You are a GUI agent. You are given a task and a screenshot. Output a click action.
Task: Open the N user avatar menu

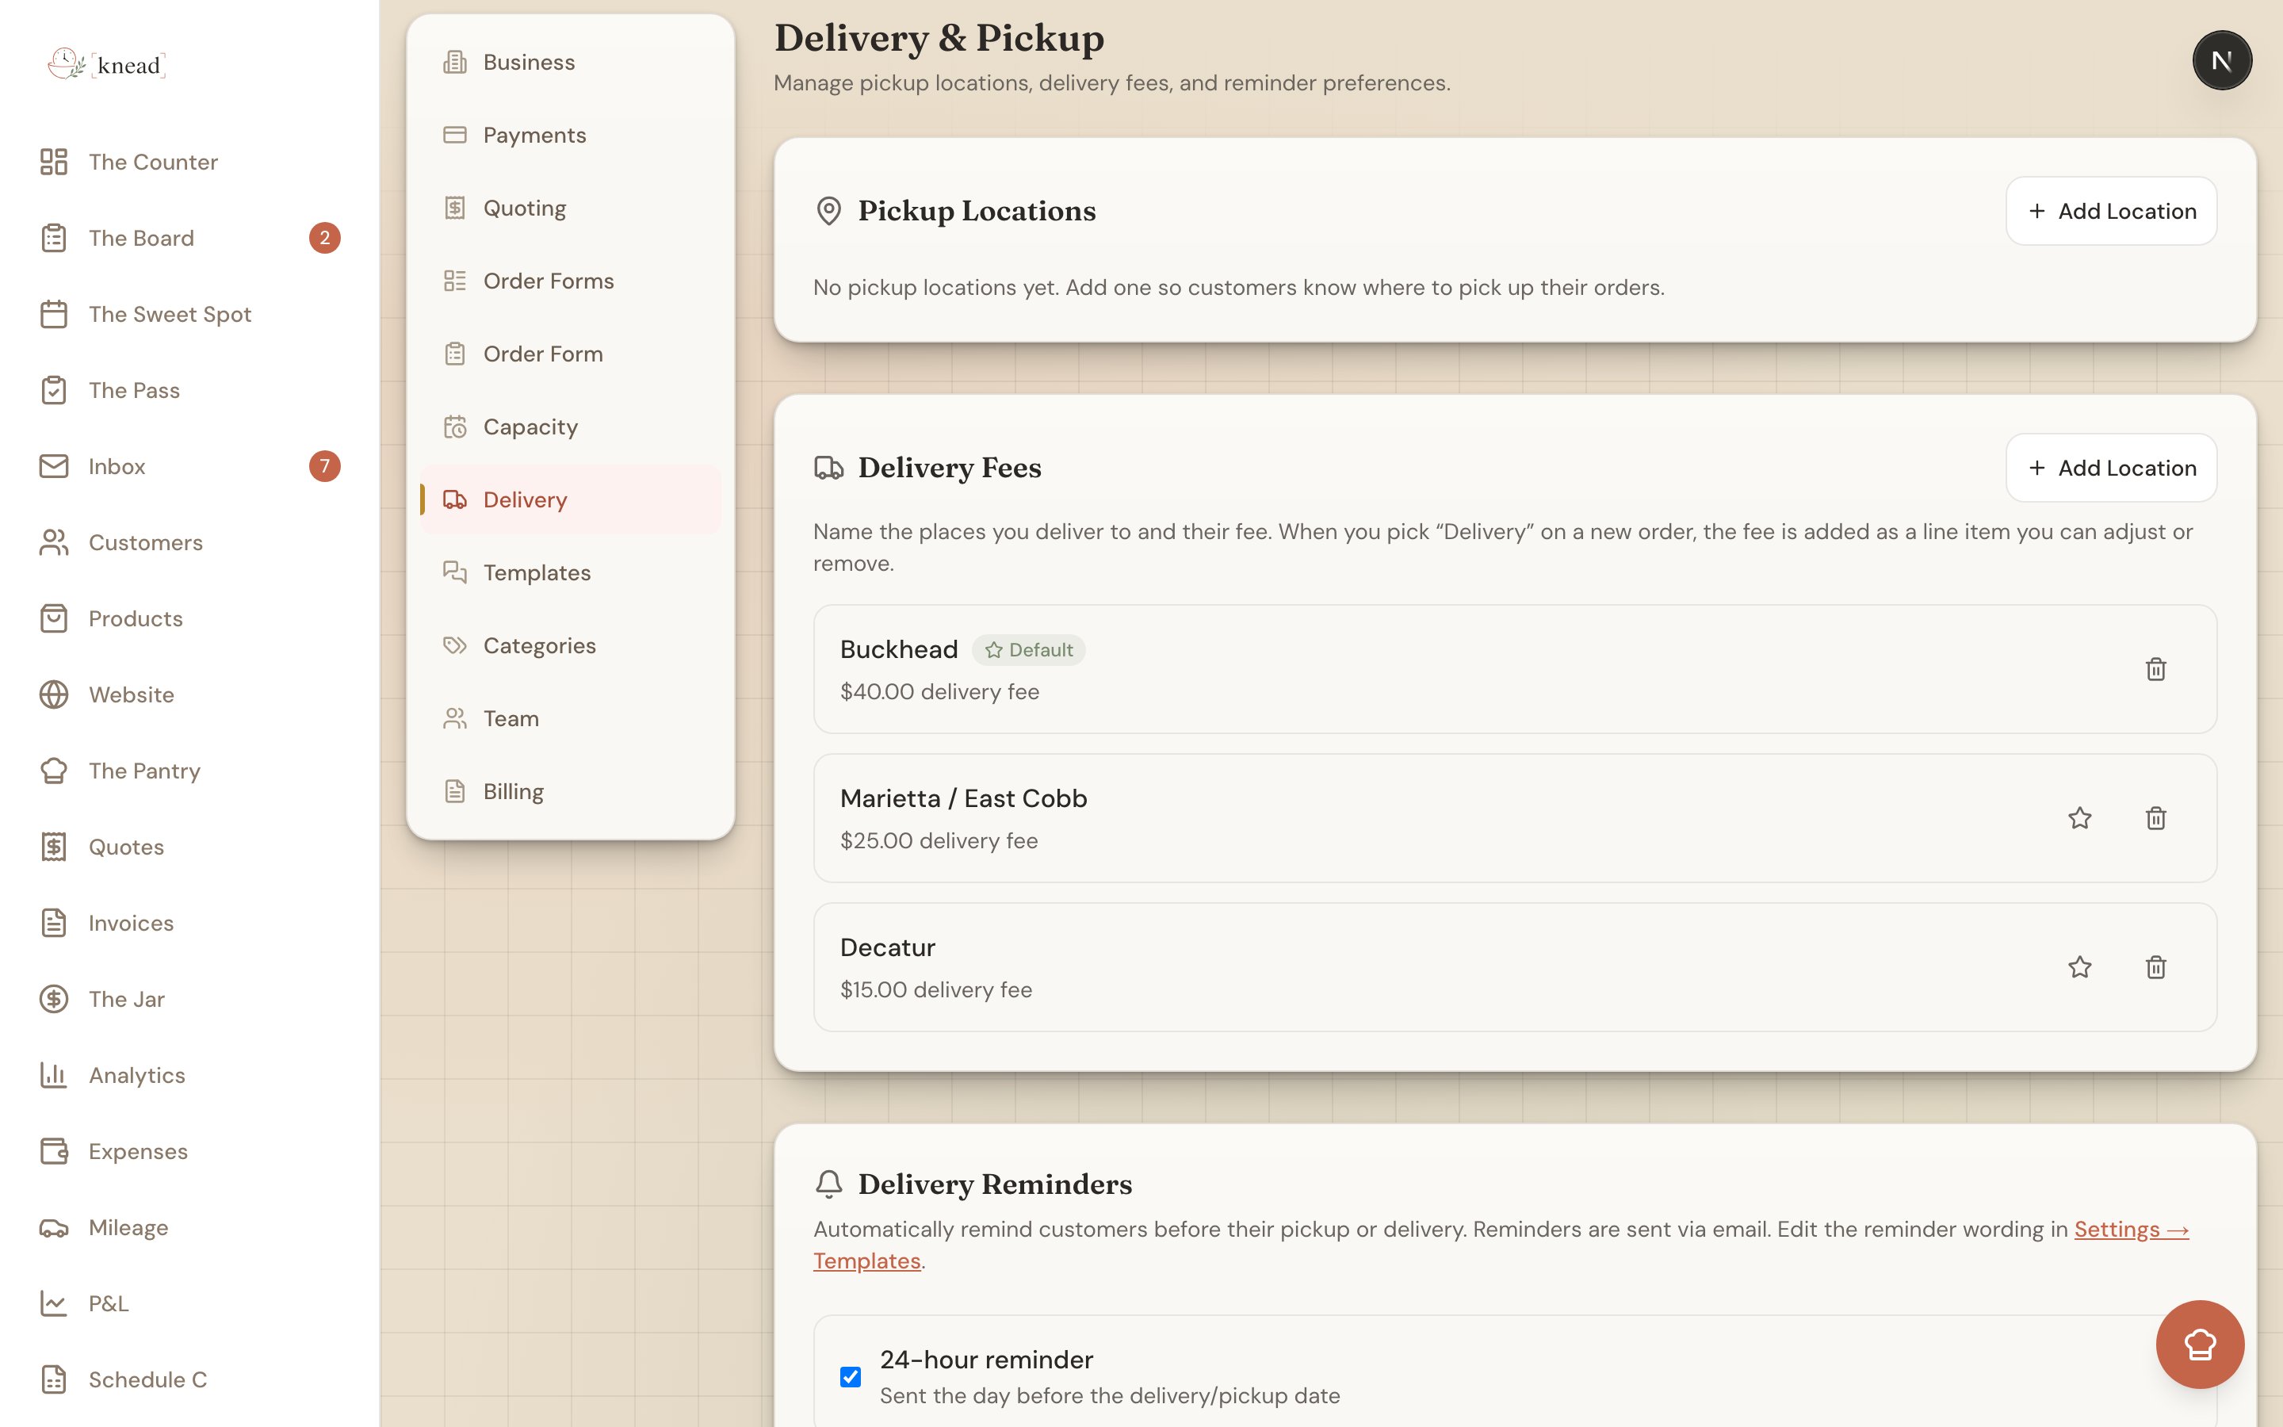coord(2222,60)
